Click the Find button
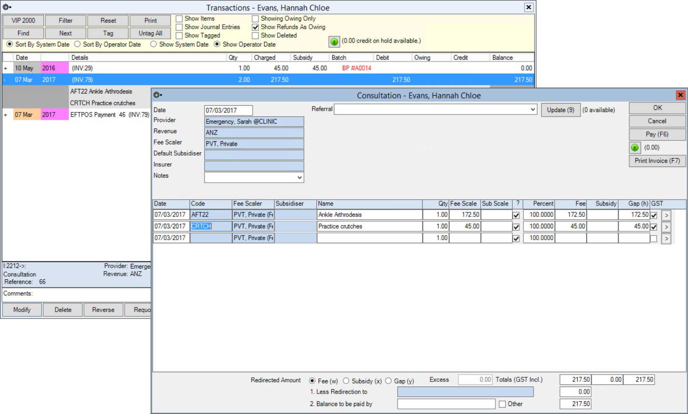This screenshot has height=414, width=688. click(x=23, y=33)
